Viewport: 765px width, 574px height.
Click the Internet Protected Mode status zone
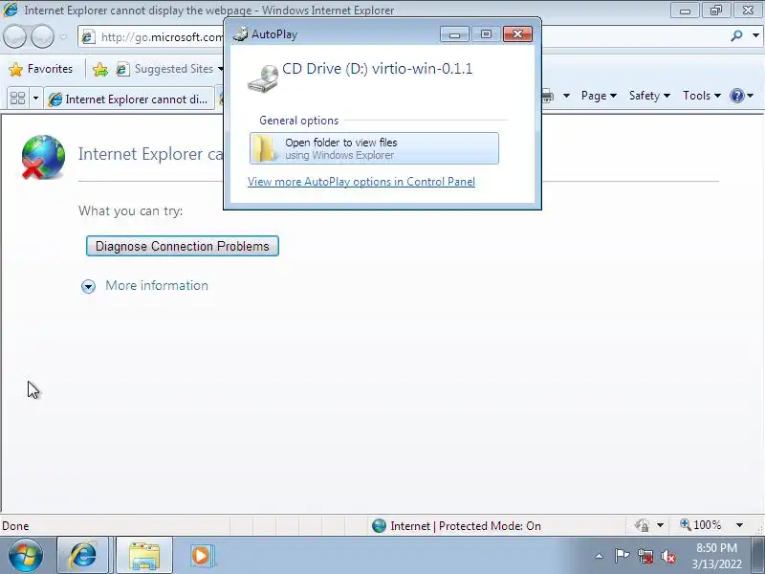457,525
